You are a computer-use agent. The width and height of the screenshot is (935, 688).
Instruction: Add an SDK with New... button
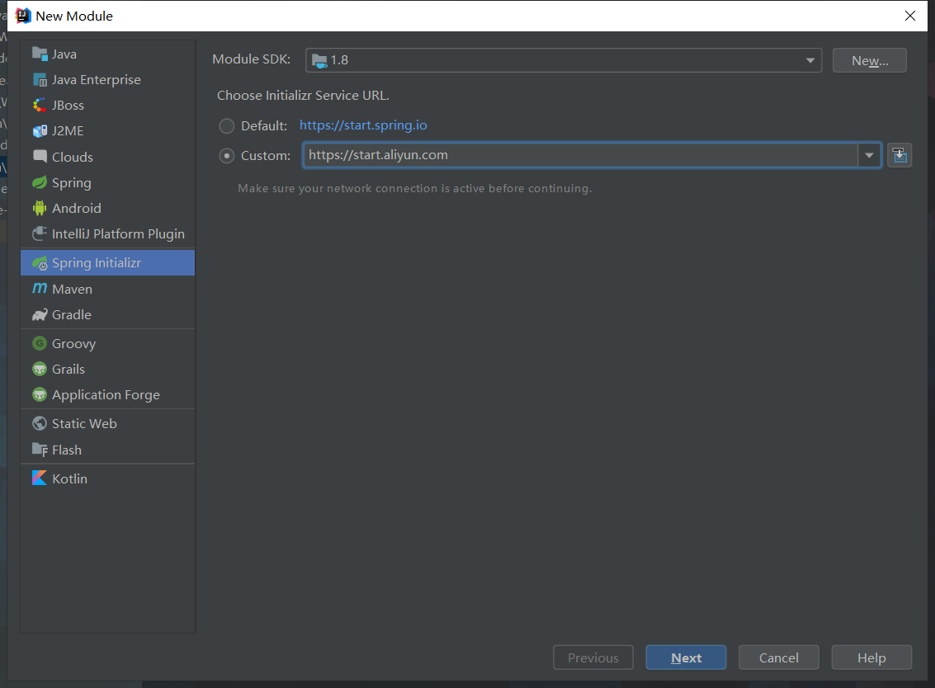coord(870,60)
